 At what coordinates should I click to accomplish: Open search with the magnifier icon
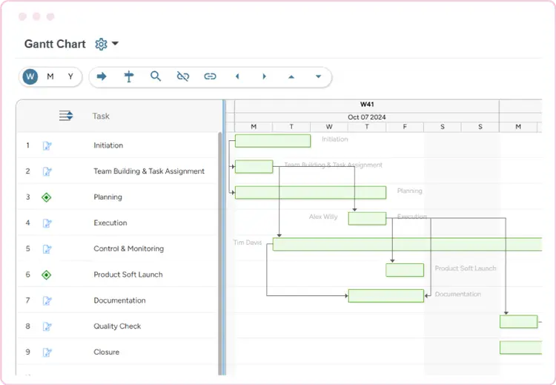pyautogui.click(x=156, y=76)
